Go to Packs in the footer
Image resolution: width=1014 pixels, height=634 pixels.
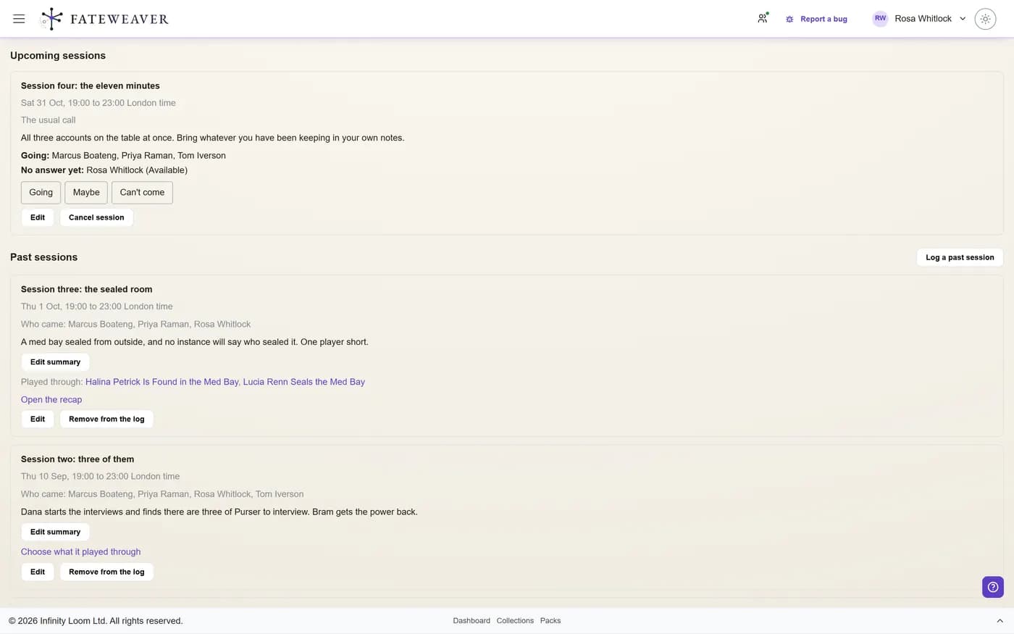click(x=550, y=621)
